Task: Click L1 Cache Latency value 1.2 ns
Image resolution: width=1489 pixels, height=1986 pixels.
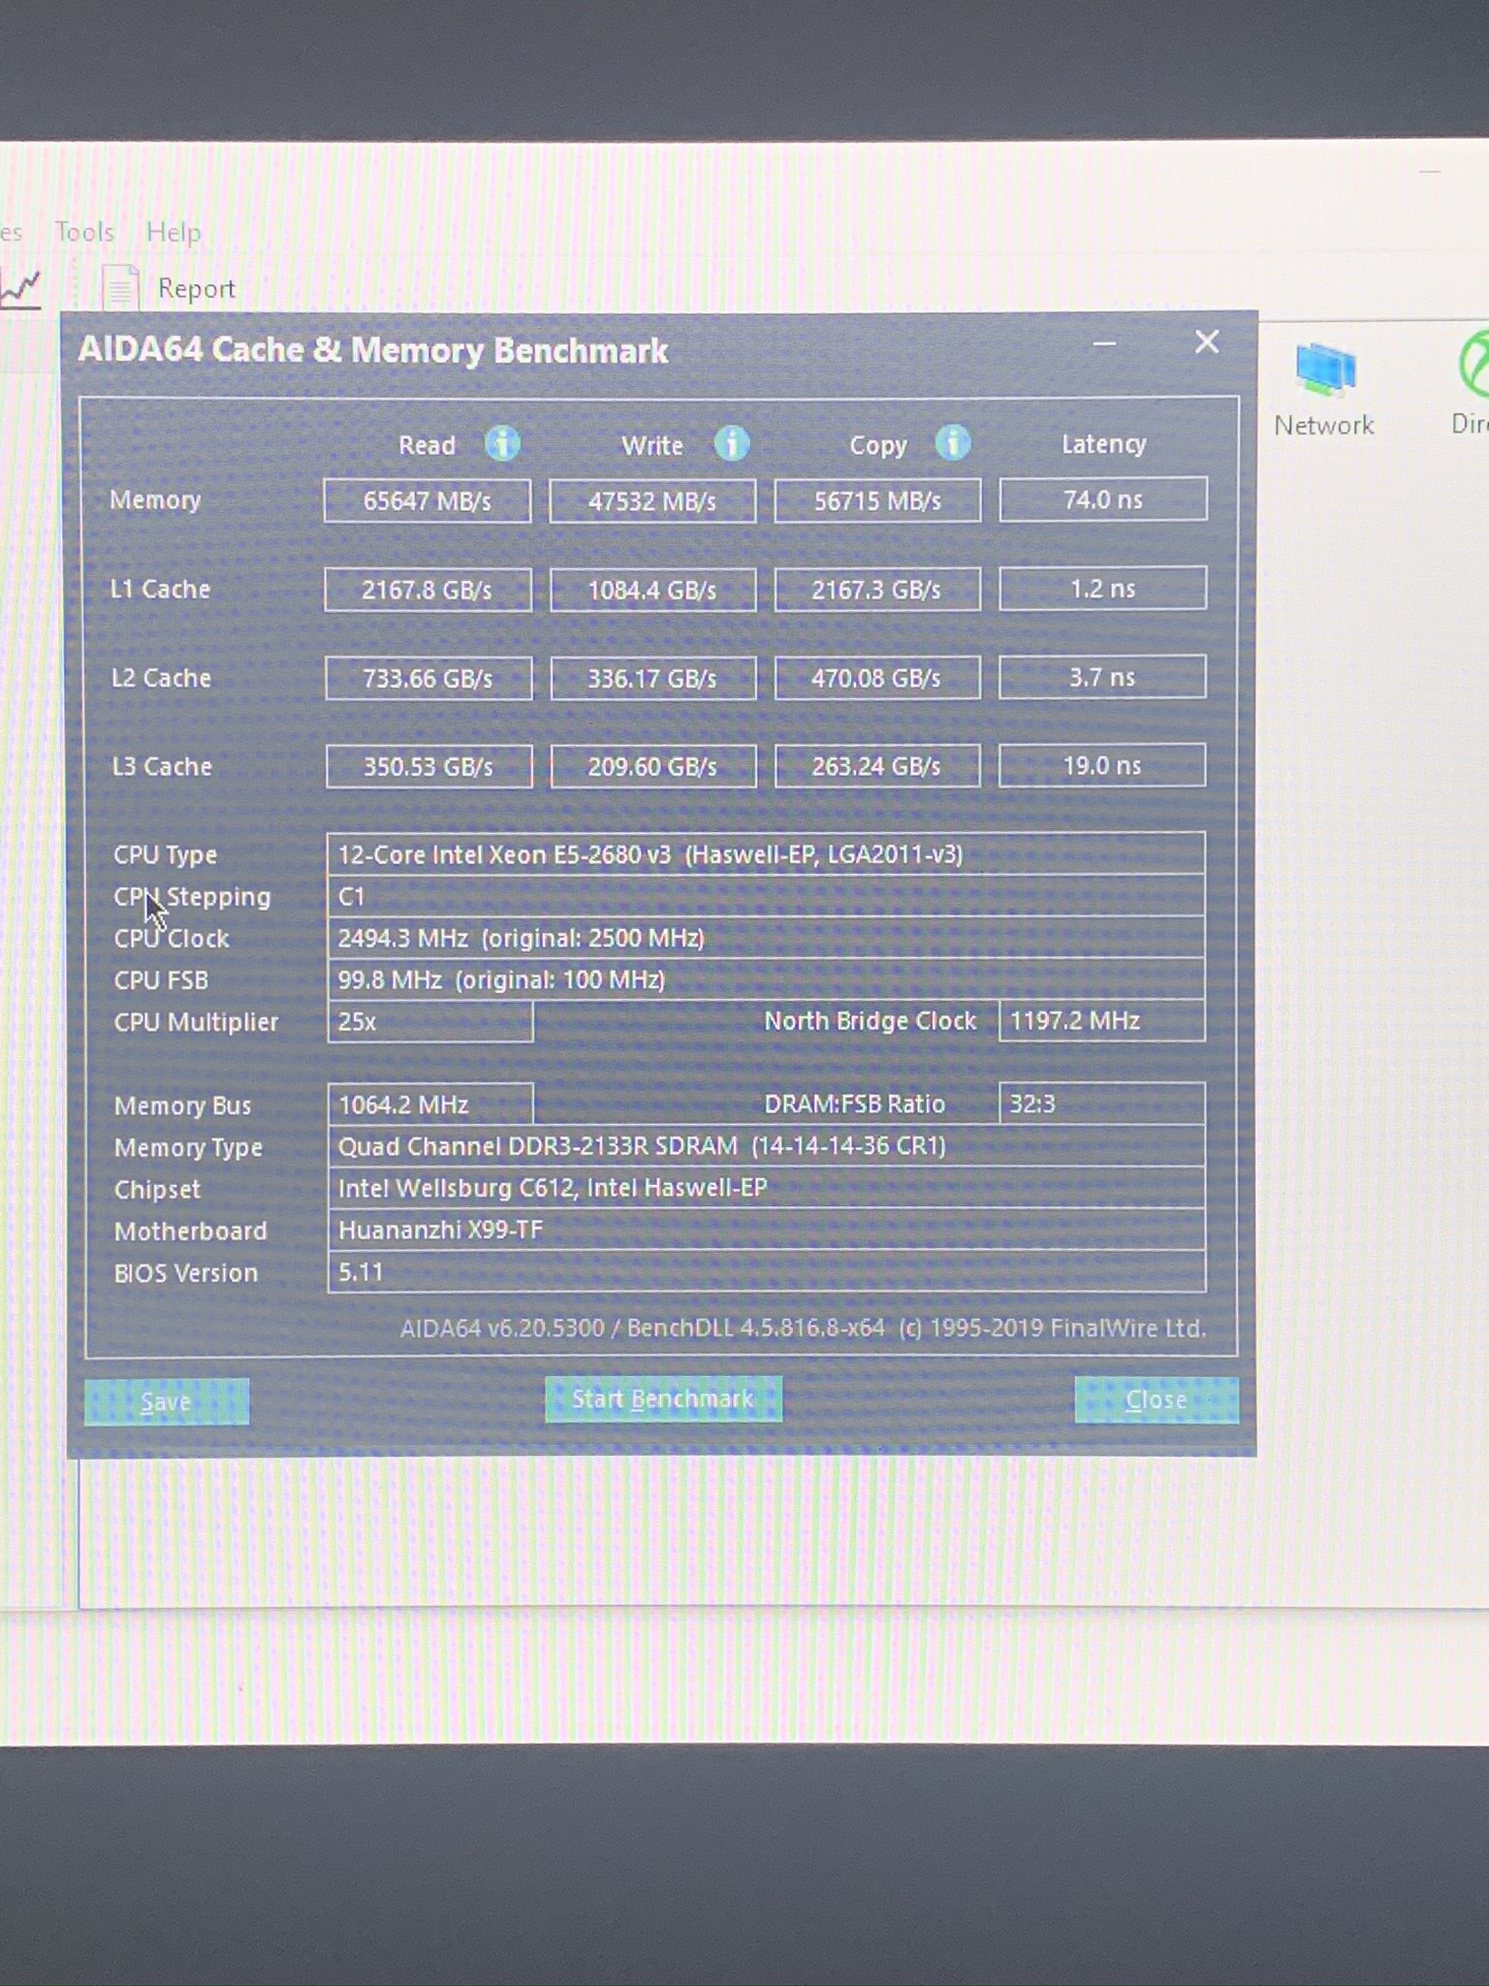Action: click(x=1103, y=589)
